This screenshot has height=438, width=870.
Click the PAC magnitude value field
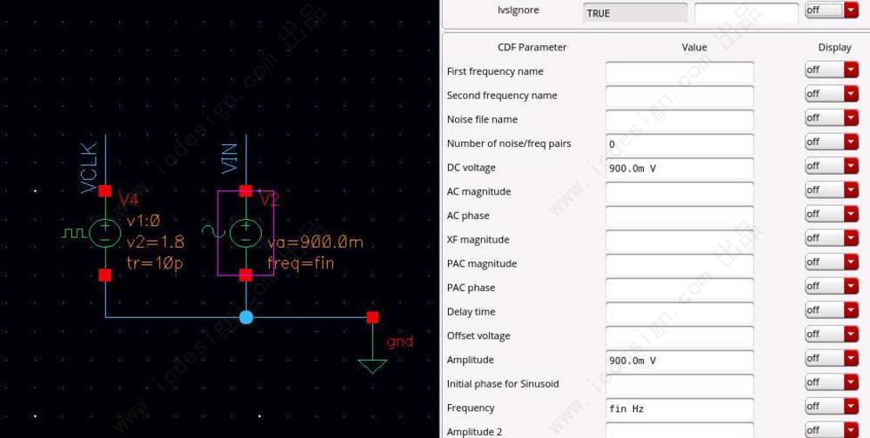tap(679, 264)
